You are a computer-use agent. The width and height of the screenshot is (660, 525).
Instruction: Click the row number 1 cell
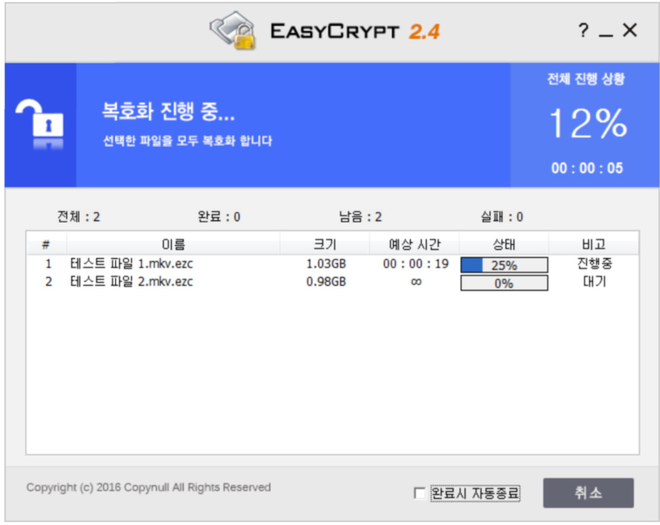pyautogui.click(x=48, y=264)
